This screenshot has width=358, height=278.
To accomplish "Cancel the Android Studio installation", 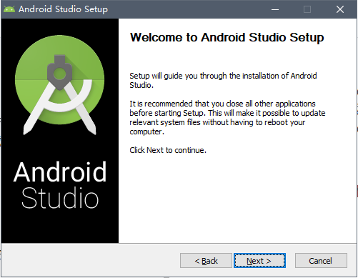I will 321,261.
